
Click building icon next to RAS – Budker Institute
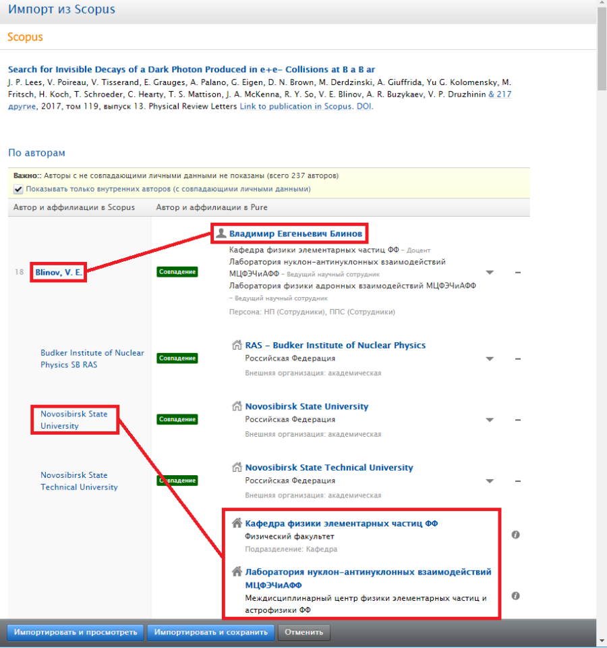(237, 345)
